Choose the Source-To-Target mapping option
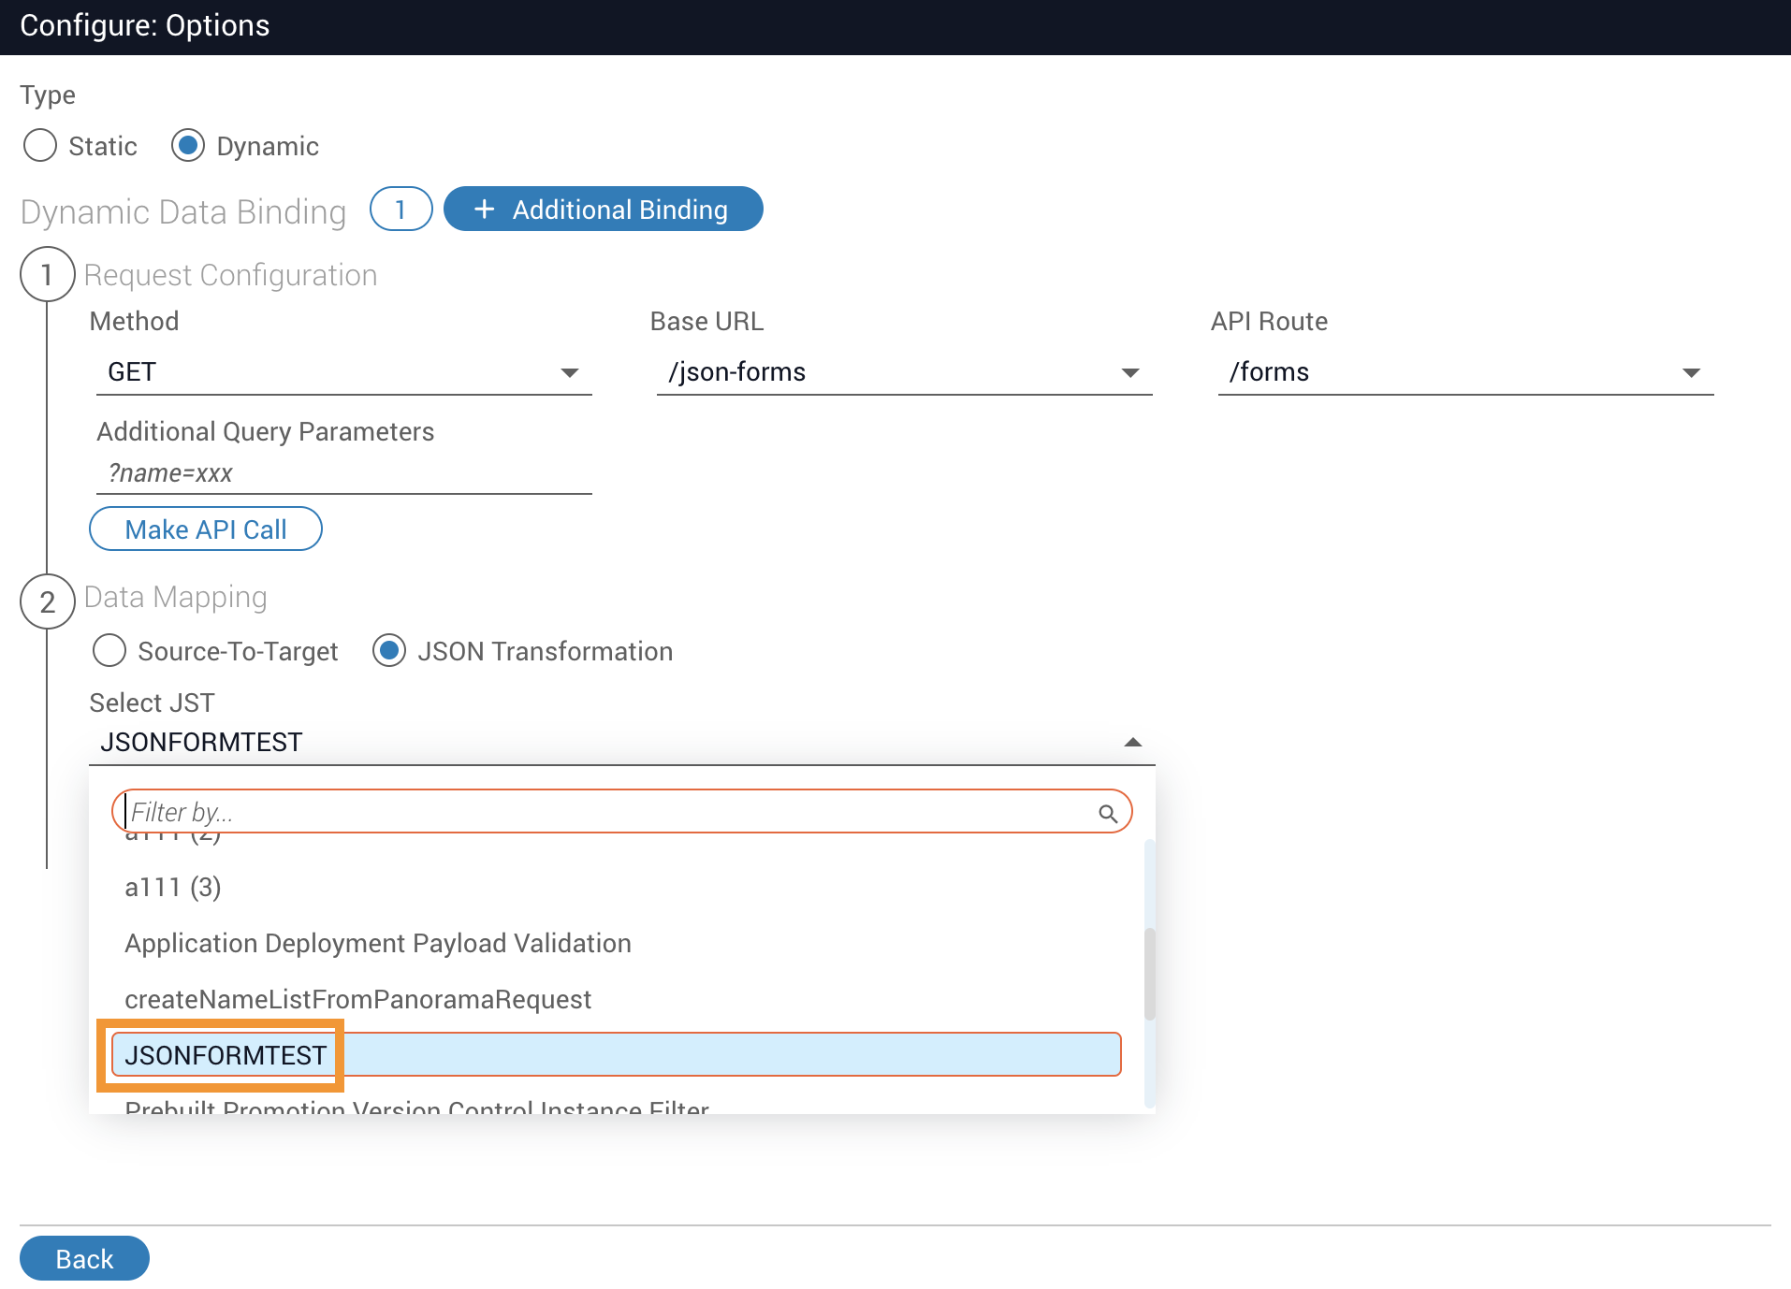 pyautogui.click(x=109, y=651)
